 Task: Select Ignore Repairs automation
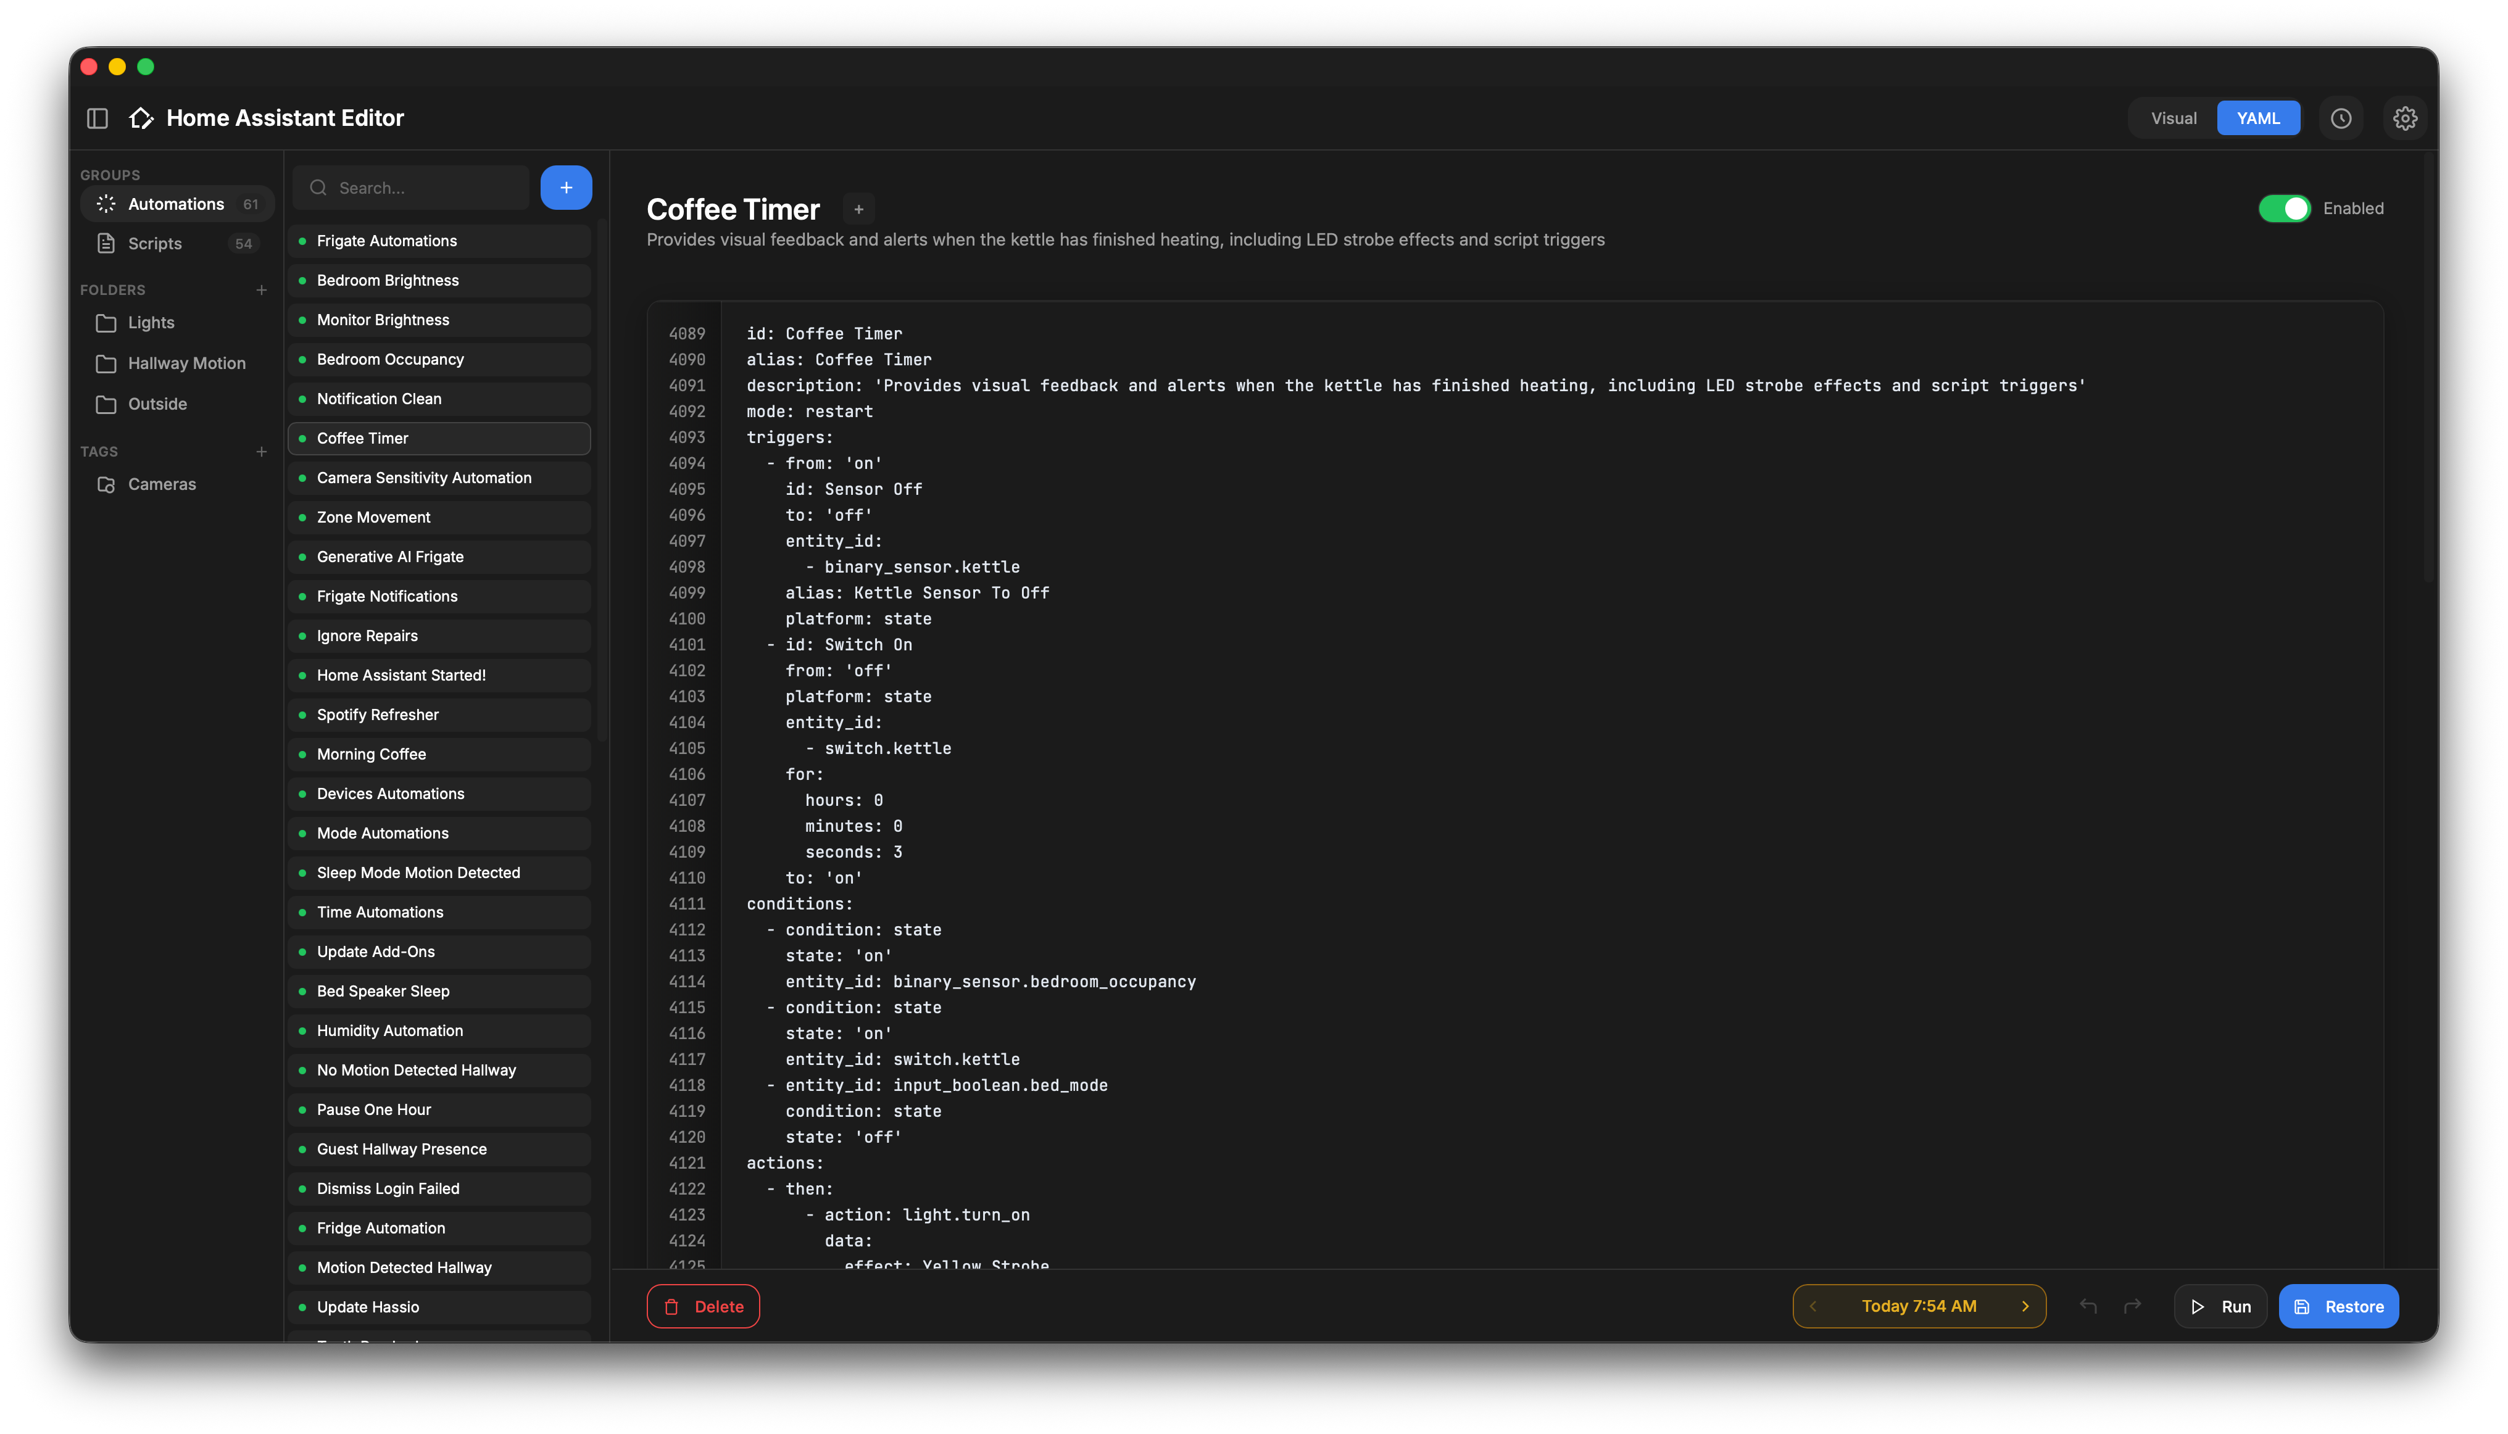click(x=439, y=636)
